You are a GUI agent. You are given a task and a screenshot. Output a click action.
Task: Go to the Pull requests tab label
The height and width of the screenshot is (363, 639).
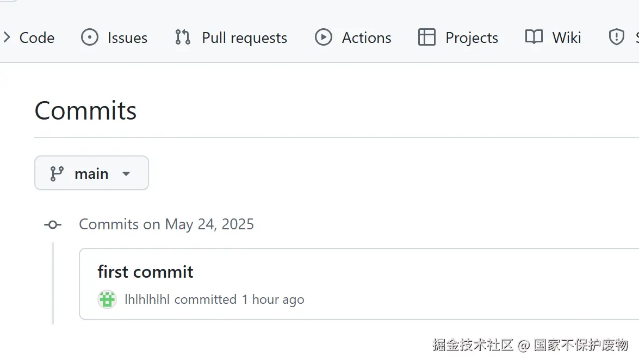pyautogui.click(x=244, y=37)
